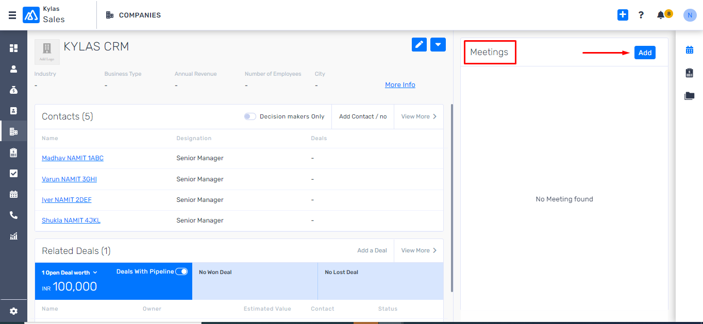
Task: Open contact Madhav NAMIT 1ABC
Action: click(x=73, y=158)
